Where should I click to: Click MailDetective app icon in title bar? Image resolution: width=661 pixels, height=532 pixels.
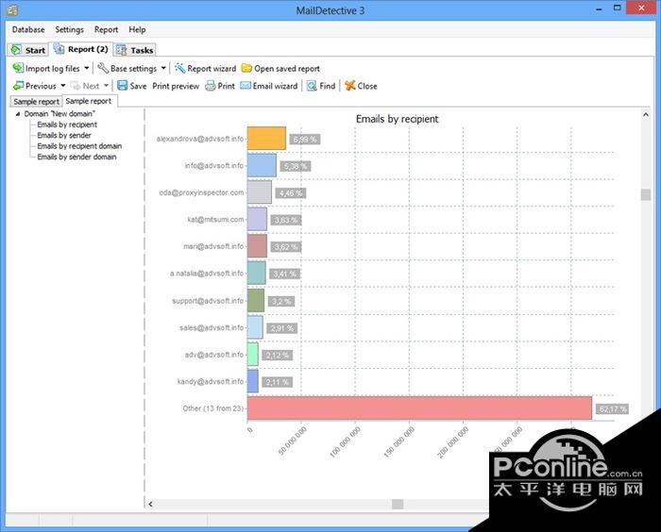[x=12, y=10]
